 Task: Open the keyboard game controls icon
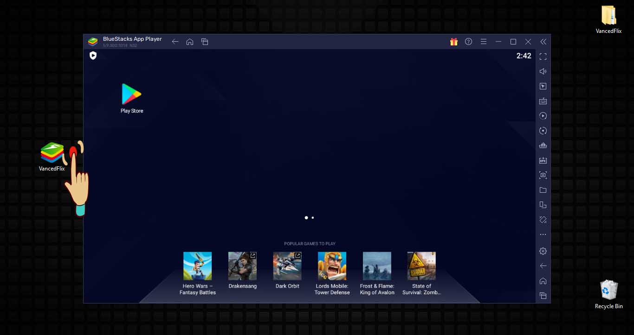pyautogui.click(x=543, y=101)
